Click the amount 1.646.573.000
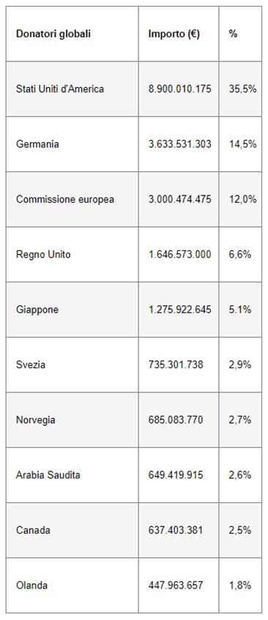Viewport: 268px width, 620px height. tap(180, 254)
